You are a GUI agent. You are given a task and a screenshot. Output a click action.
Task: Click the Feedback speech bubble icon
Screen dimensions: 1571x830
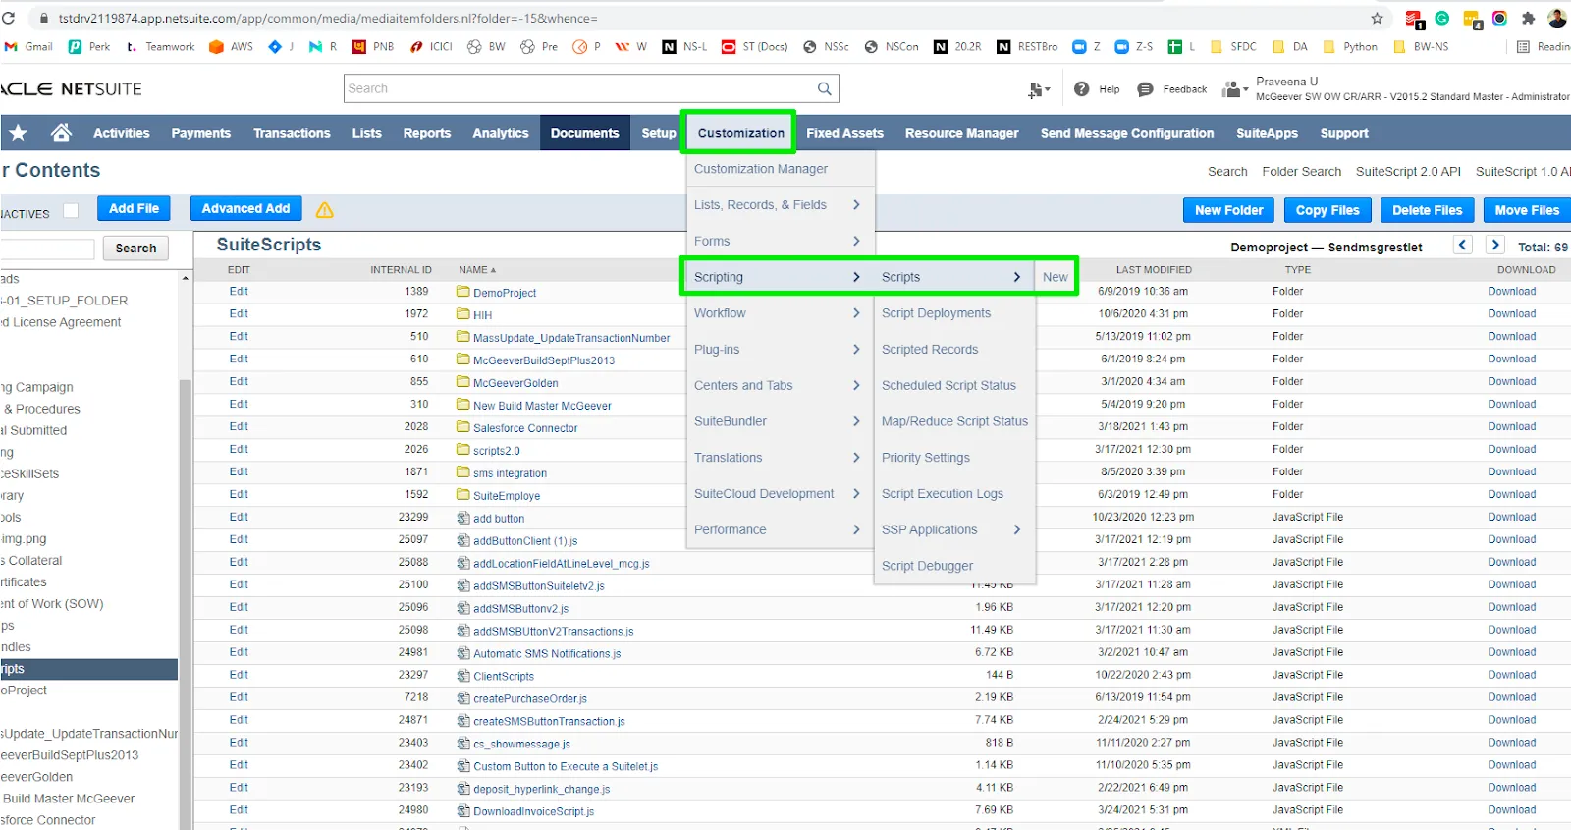pos(1145,89)
